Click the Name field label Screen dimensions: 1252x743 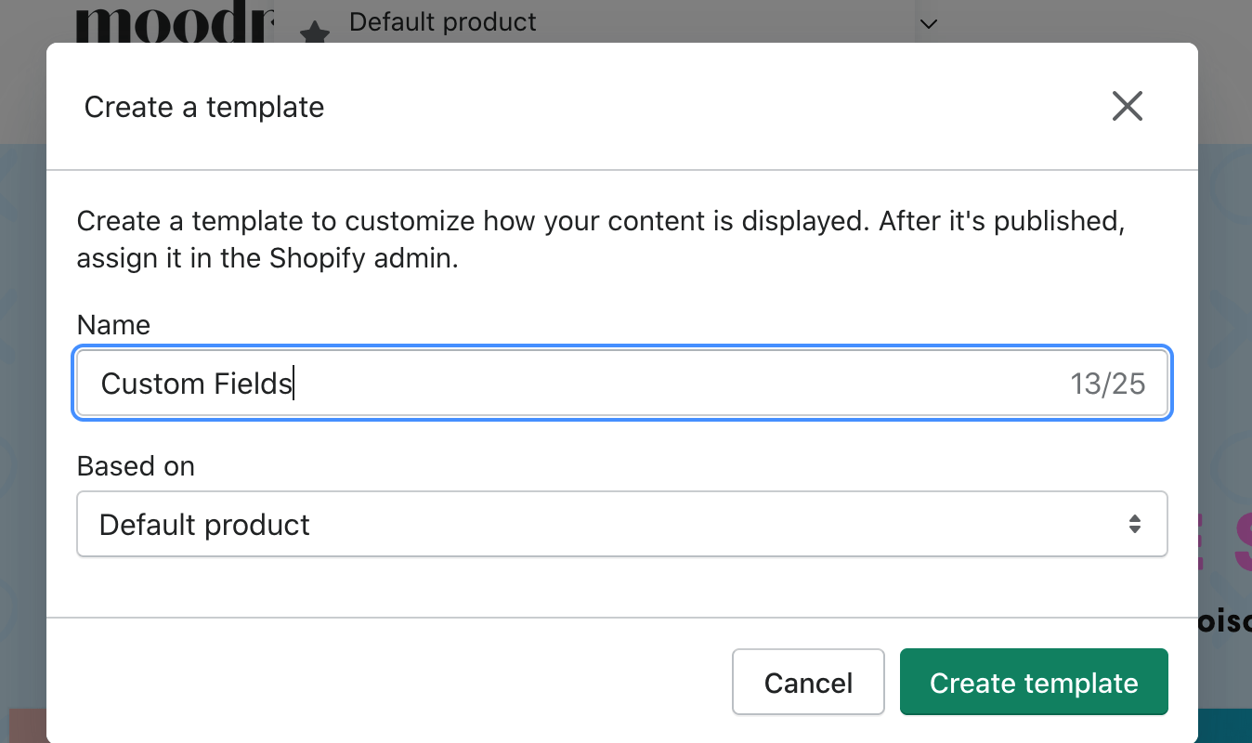click(x=113, y=324)
